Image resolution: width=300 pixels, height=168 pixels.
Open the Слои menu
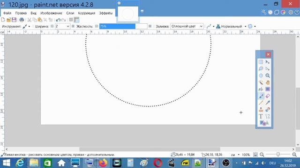pos(70,13)
